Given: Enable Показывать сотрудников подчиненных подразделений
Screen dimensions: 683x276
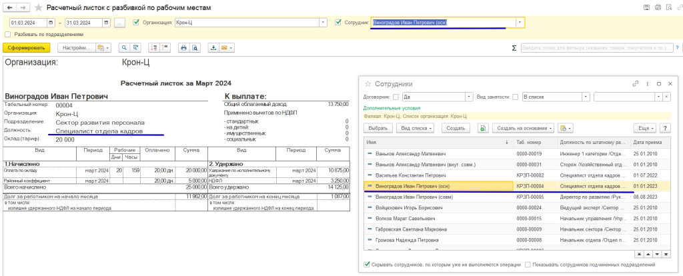Looking at the screenshot, I should [x=528, y=264].
